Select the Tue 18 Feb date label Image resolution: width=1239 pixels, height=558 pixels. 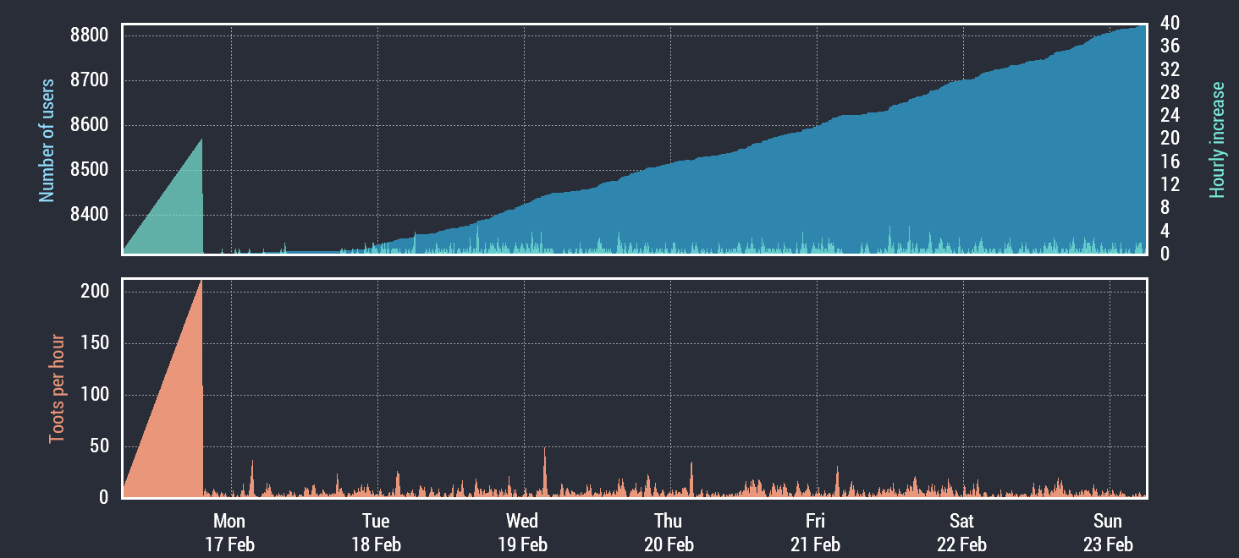pos(376,533)
